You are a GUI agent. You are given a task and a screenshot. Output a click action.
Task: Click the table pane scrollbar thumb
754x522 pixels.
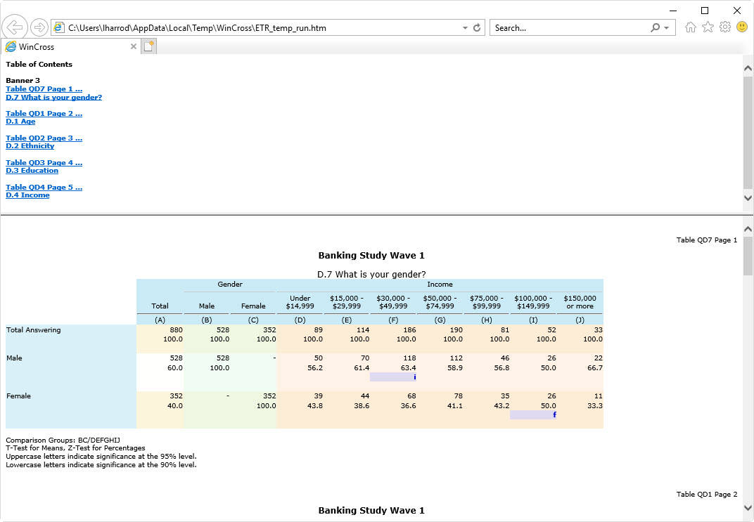pos(748,256)
